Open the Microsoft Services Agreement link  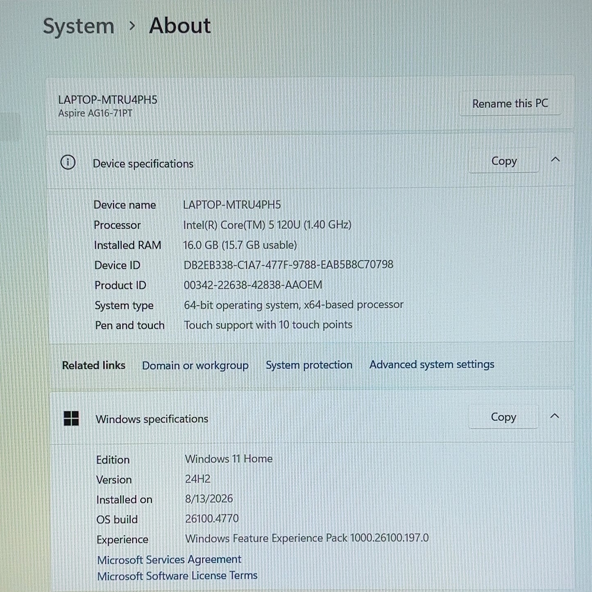pos(169,560)
